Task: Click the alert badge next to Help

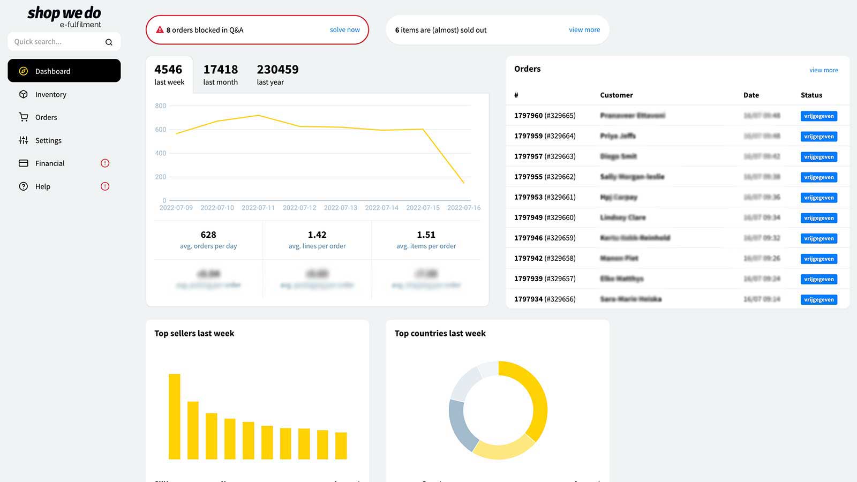Action: 105,186
